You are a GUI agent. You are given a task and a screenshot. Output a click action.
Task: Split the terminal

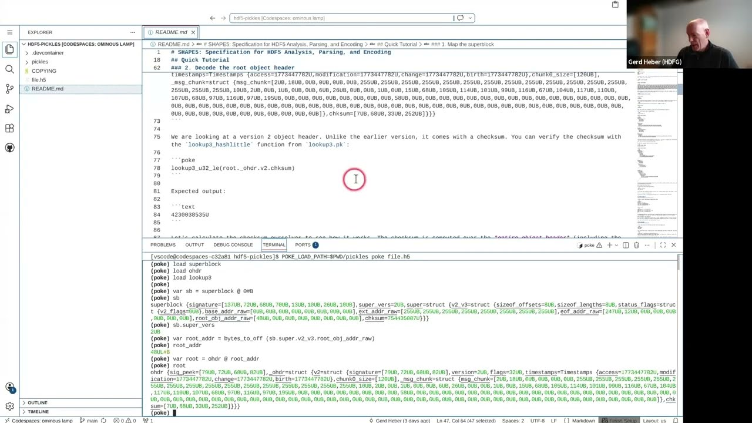point(626,245)
